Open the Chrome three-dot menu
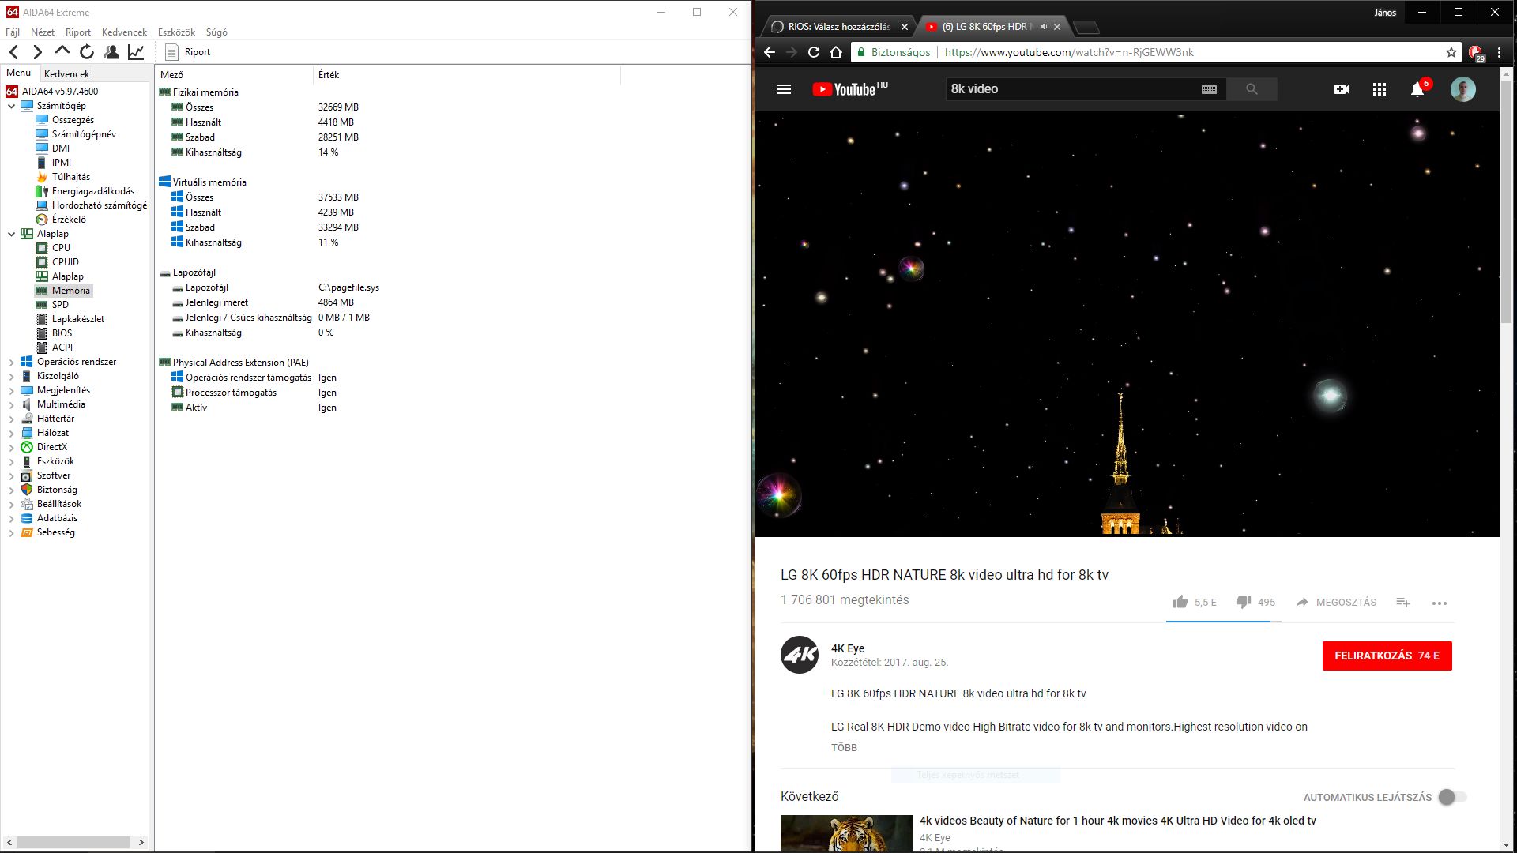The height and width of the screenshot is (853, 1517). [1499, 52]
